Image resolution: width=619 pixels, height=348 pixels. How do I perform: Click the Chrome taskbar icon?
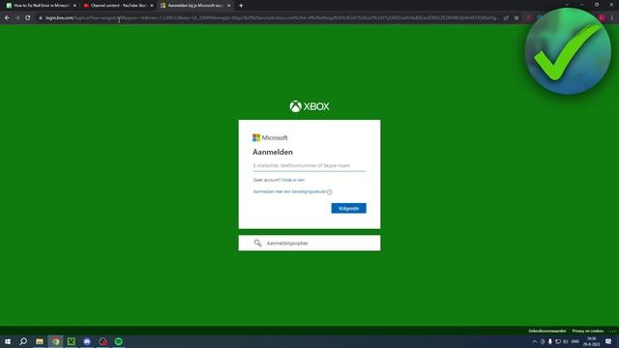pos(55,341)
